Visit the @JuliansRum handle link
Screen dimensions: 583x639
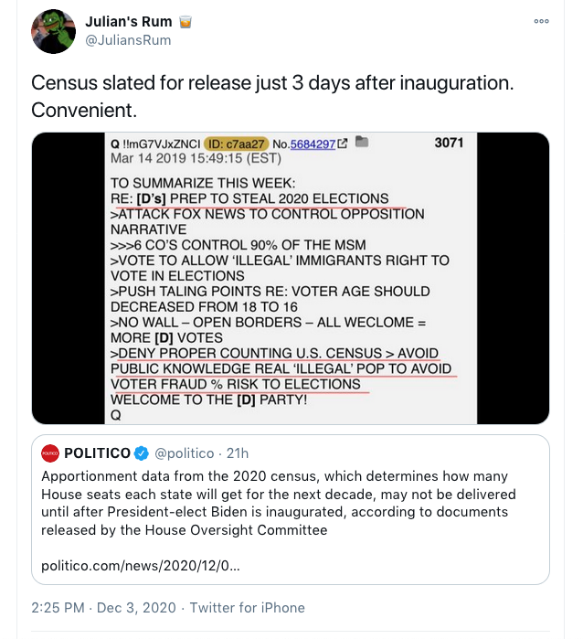click(x=128, y=40)
